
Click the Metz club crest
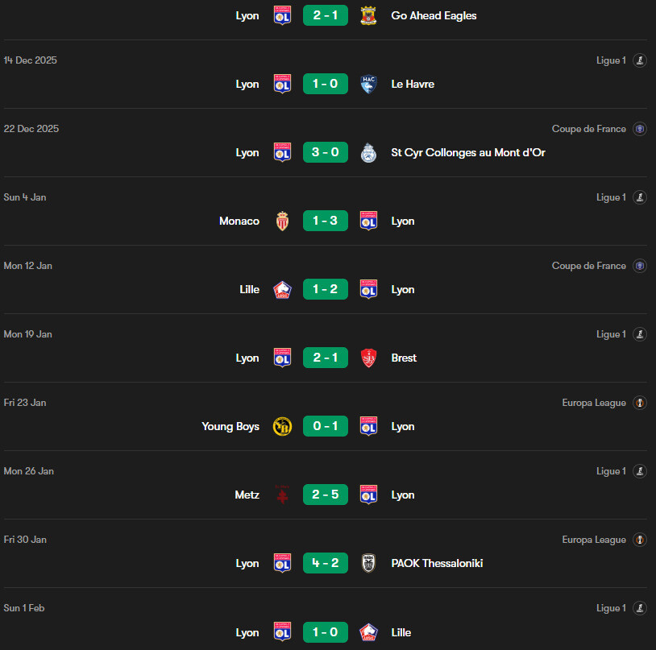click(x=282, y=495)
